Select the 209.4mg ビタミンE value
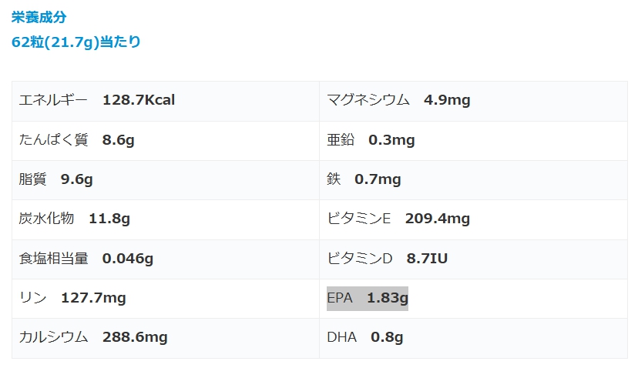This screenshot has height=388, width=638. click(x=438, y=219)
